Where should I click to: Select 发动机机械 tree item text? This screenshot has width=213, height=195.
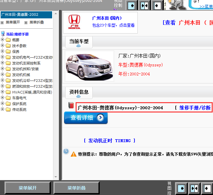(21, 75)
